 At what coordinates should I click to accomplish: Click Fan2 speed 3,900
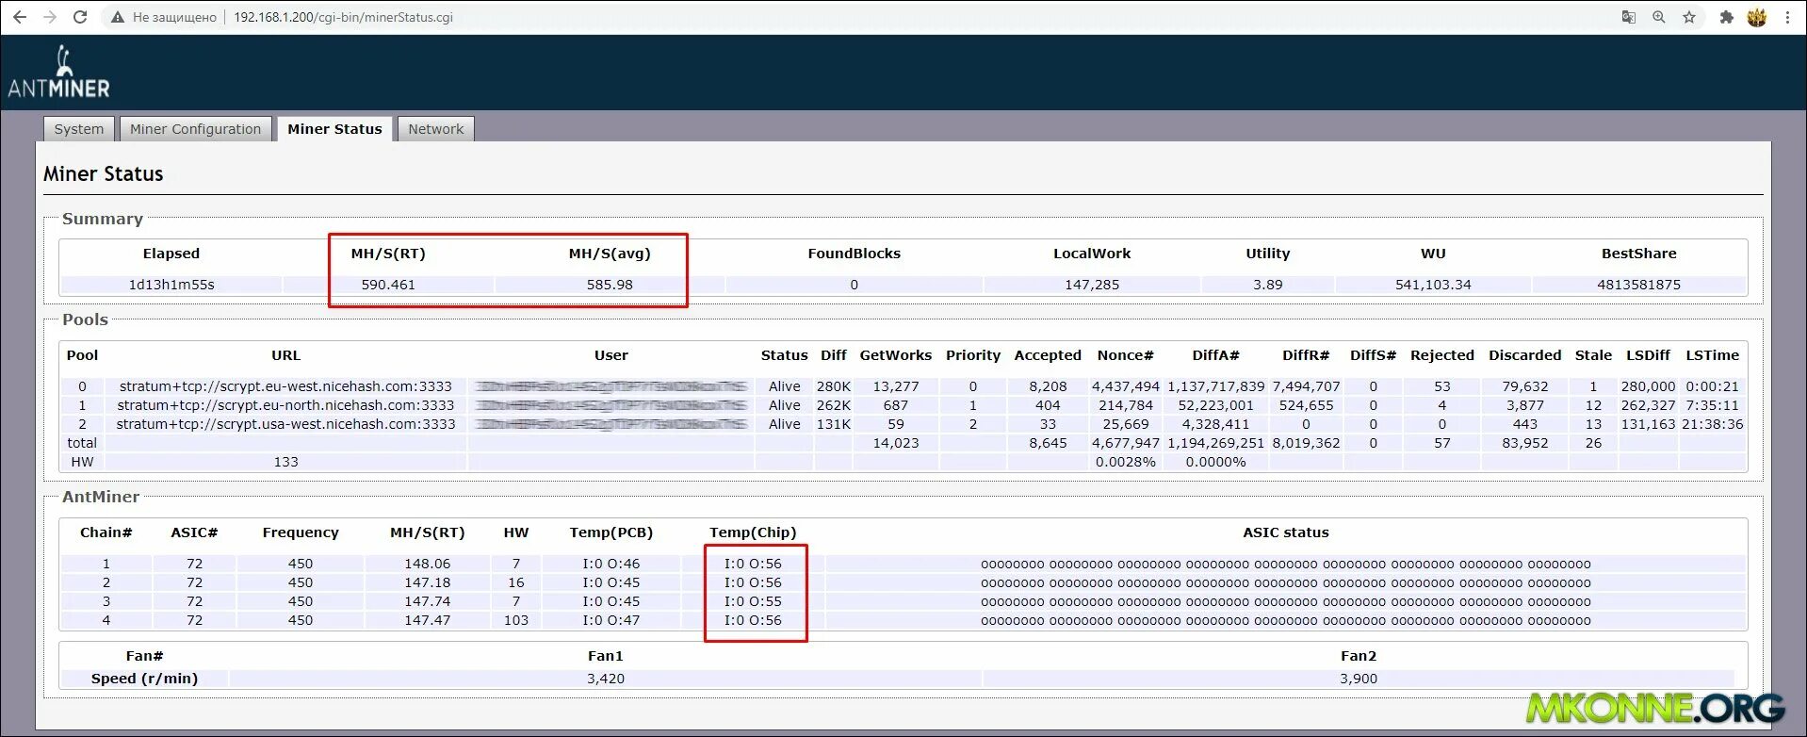pos(1358,679)
